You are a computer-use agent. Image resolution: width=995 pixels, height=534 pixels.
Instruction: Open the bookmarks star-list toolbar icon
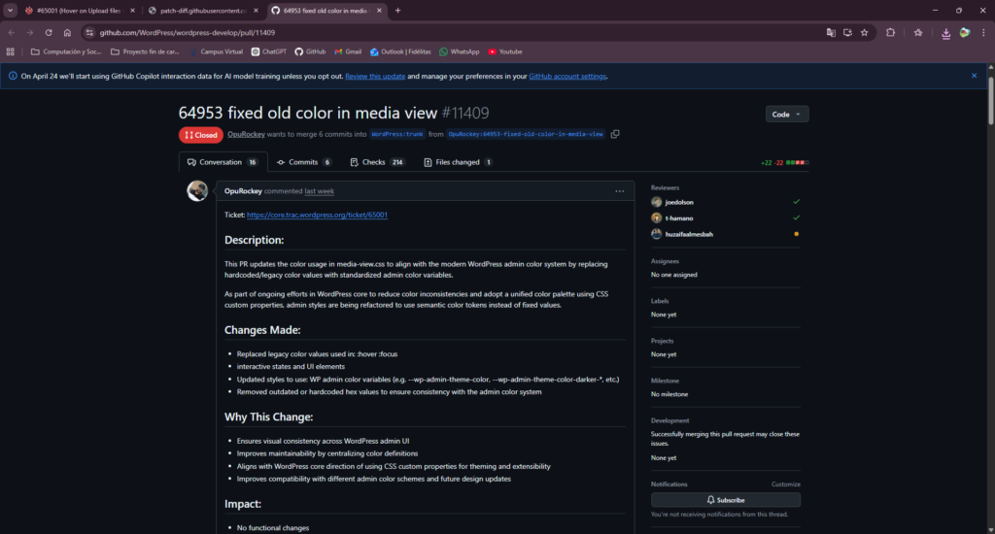918,32
